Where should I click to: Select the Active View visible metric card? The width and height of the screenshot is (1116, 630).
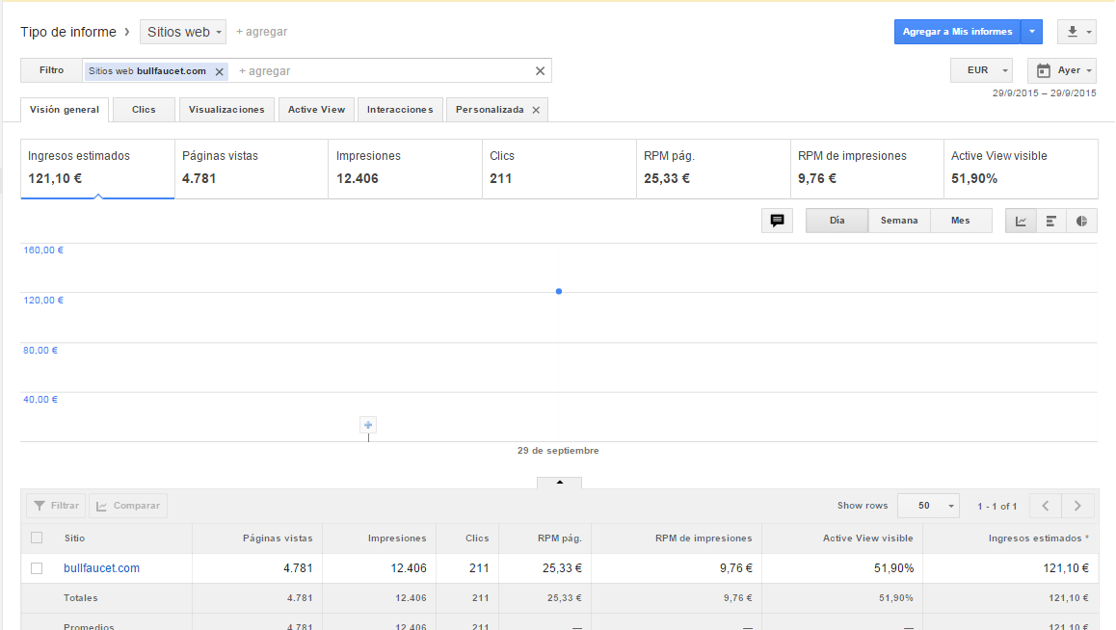click(x=1021, y=170)
